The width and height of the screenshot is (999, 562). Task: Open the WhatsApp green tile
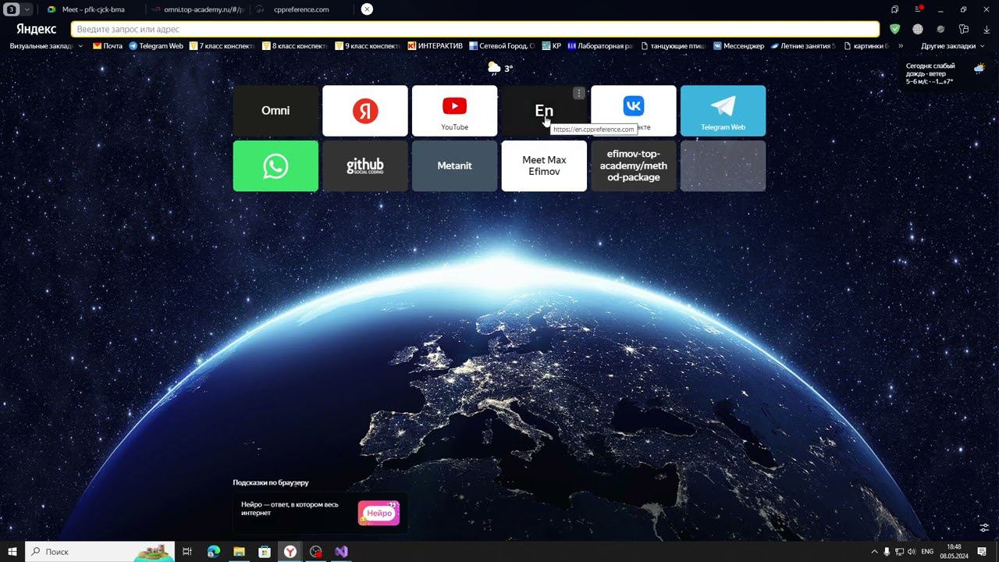click(276, 165)
